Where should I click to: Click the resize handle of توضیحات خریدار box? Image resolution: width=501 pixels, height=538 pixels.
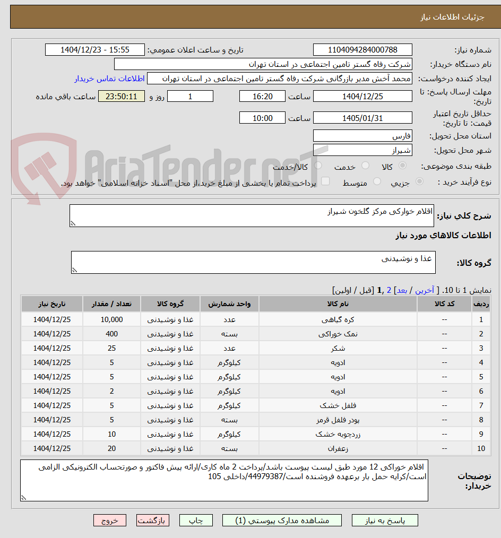click(23, 498)
